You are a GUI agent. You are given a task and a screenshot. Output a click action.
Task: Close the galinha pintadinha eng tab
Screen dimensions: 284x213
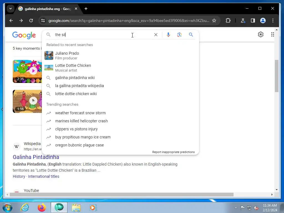pos(76,9)
